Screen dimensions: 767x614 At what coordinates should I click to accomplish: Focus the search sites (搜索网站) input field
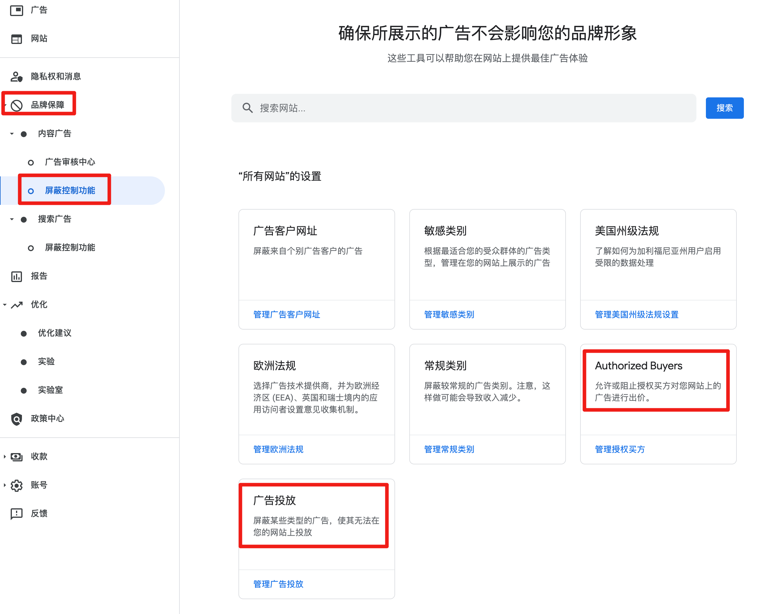pyautogui.click(x=462, y=108)
